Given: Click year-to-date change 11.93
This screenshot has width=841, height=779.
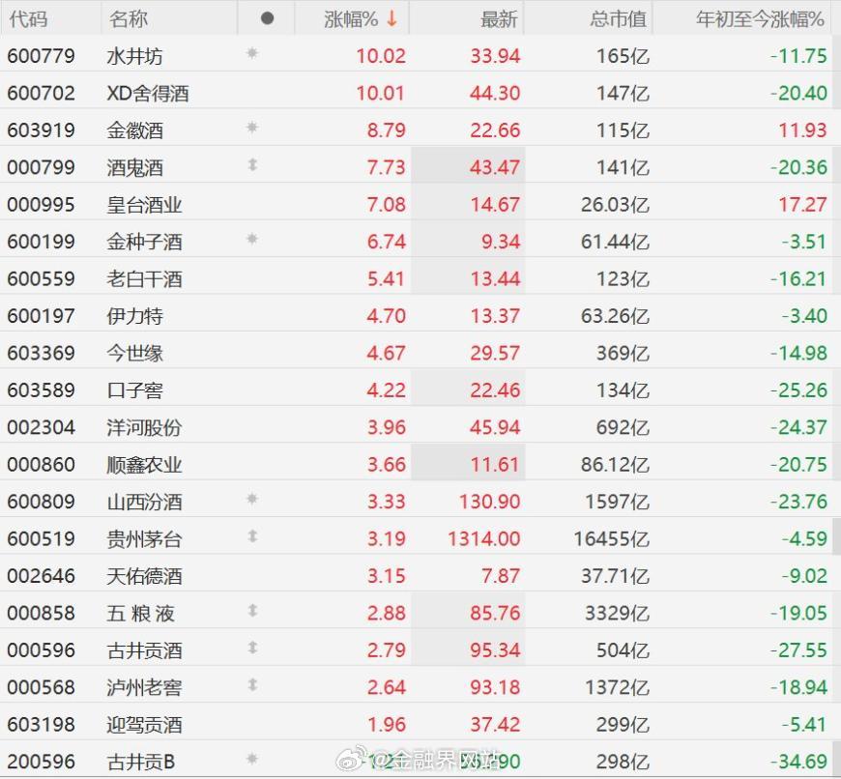Looking at the screenshot, I should (x=802, y=130).
